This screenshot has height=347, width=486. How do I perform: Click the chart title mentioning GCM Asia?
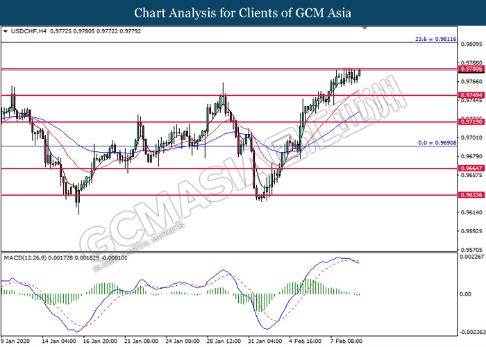[x=242, y=12]
